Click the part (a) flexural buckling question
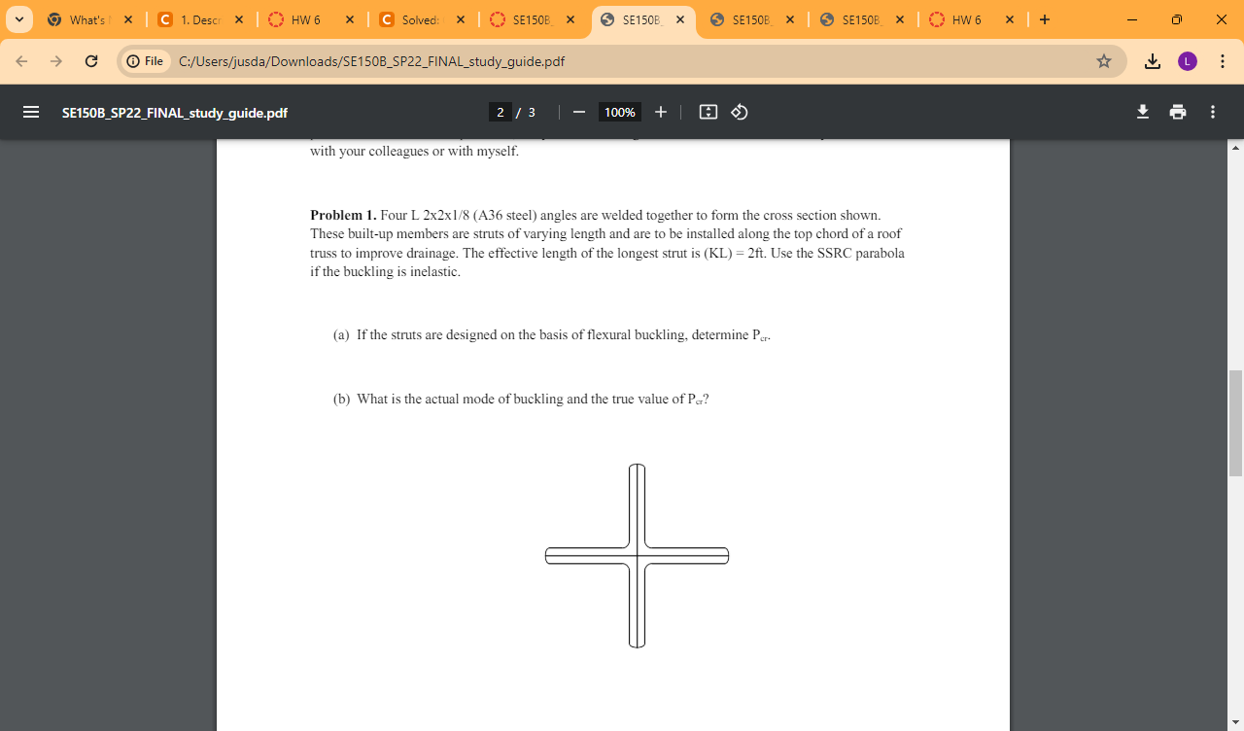 (x=552, y=335)
